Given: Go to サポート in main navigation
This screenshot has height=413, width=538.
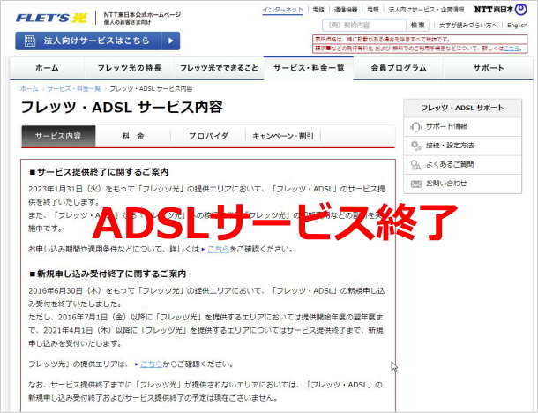Looking at the screenshot, I should tap(488, 68).
